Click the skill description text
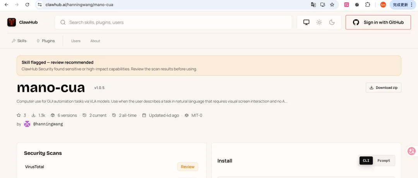This screenshot has width=418, height=178. tap(152, 102)
